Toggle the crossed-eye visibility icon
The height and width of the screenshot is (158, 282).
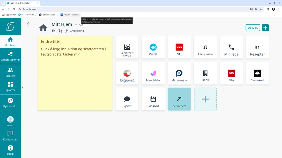pos(54,31)
